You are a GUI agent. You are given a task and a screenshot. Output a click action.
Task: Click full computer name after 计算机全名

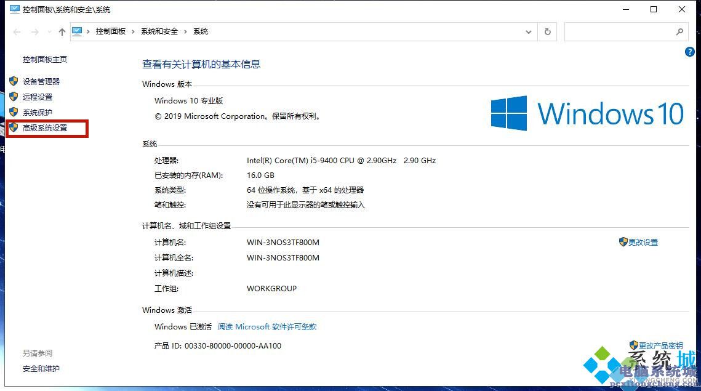pos(283,257)
